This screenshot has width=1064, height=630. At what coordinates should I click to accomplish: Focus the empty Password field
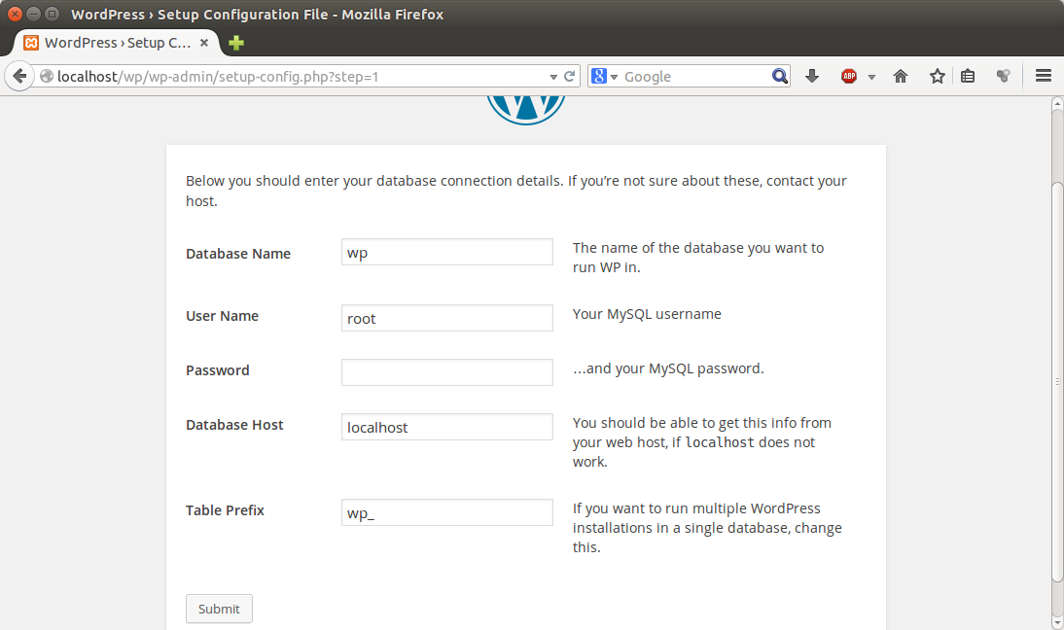(447, 371)
